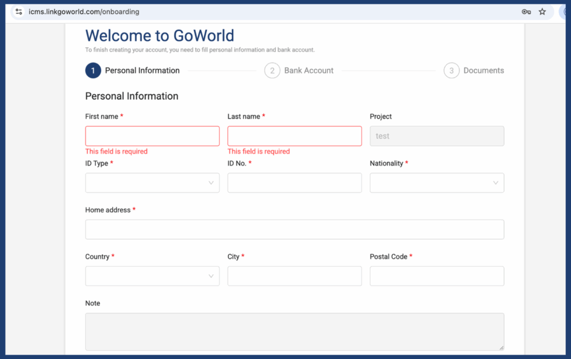Click the ID No. text field
The height and width of the screenshot is (359, 571).
click(x=294, y=183)
